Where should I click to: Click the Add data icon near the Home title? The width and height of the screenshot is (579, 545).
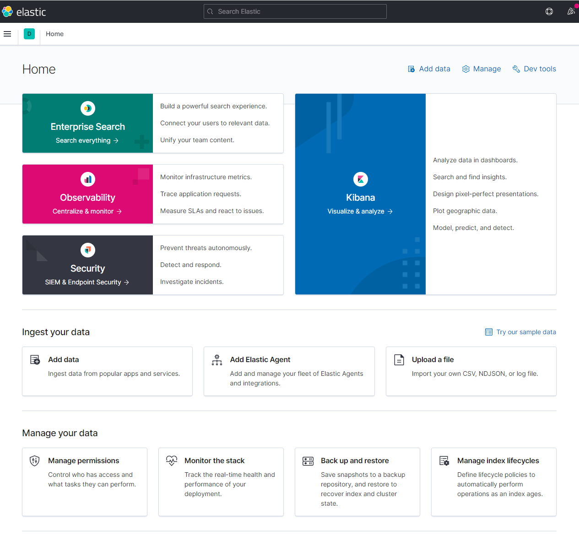(x=411, y=69)
